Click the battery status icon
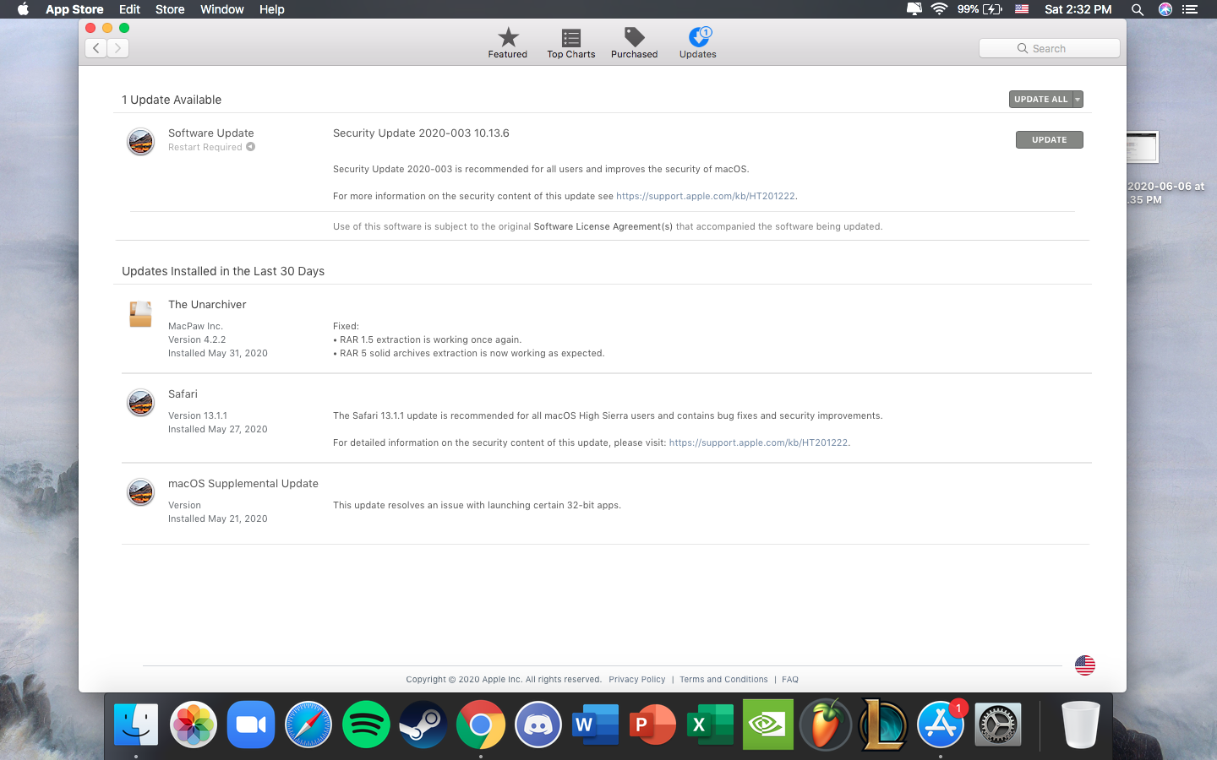1217x760 pixels. pyautogui.click(x=992, y=9)
